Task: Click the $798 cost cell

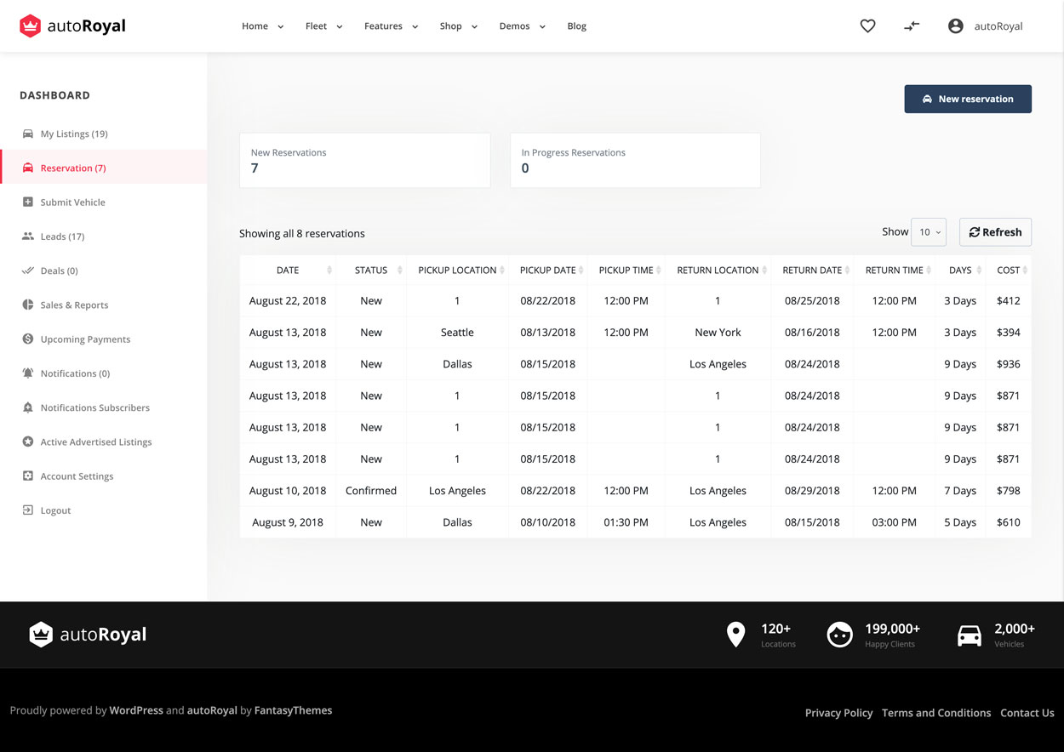Action: (x=1009, y=490)
